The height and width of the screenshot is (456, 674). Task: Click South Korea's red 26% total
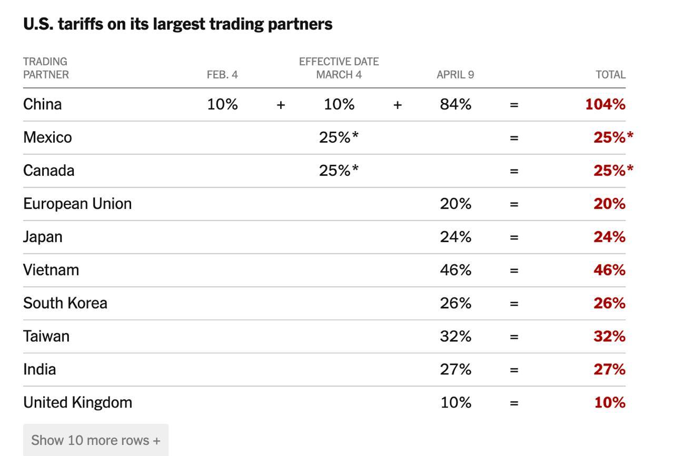click(609, 303)
